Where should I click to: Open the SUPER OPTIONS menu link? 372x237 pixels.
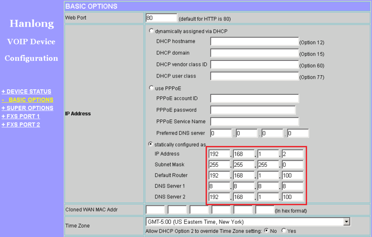coord(27,108)
